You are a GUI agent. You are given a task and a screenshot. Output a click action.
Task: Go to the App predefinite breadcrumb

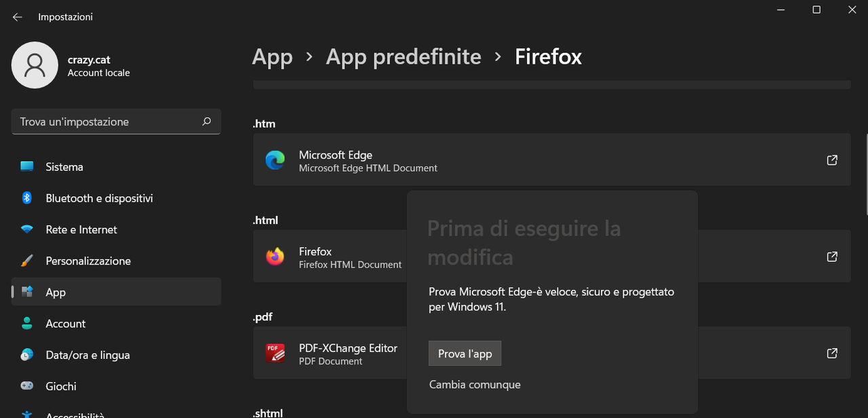pos(403,56)
